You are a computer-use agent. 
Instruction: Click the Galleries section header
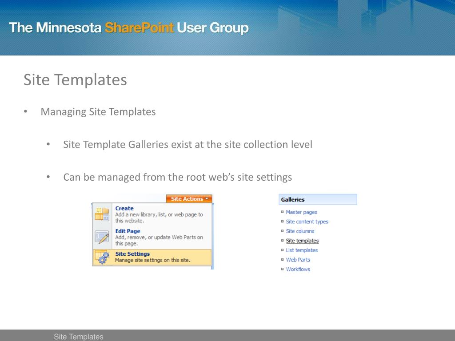tap(318, 199)
